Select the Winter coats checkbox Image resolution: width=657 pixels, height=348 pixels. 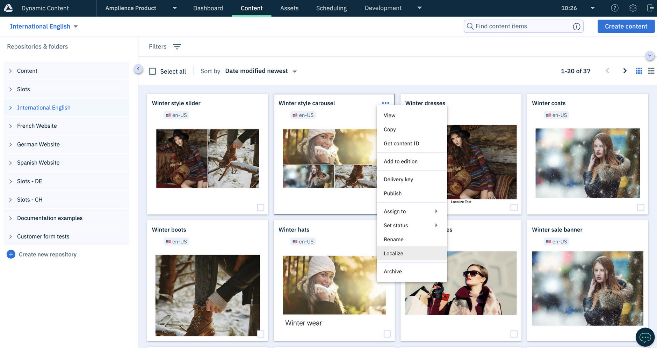click(641, 207)
